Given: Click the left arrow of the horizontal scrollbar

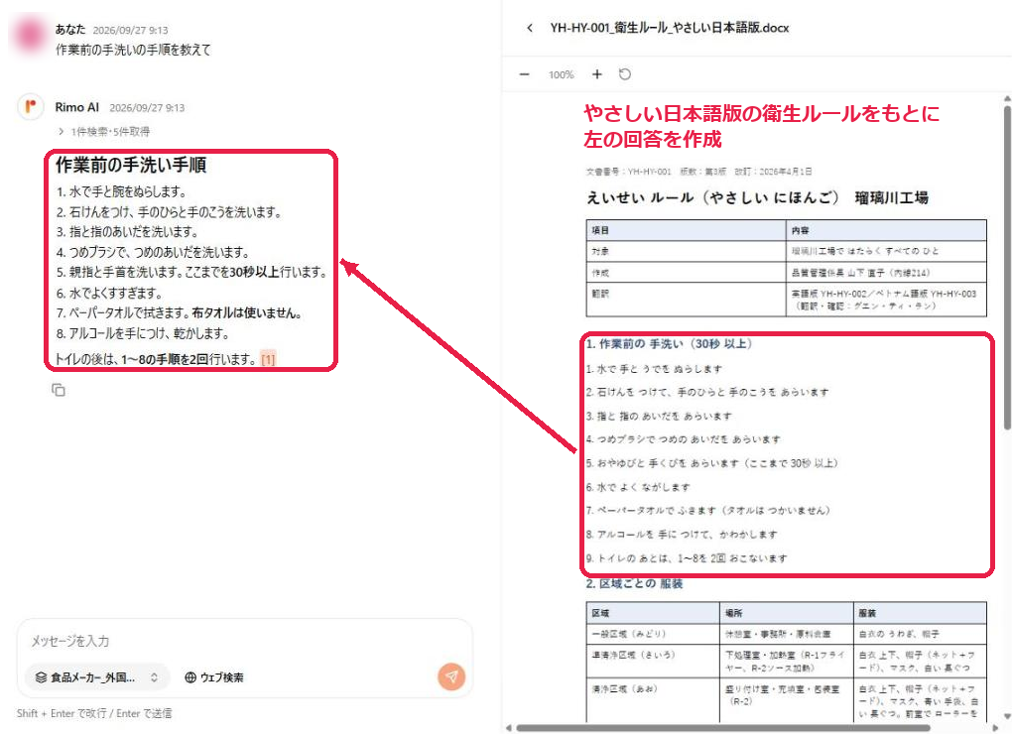Looking at the screenshot, I should coord(509,728).
